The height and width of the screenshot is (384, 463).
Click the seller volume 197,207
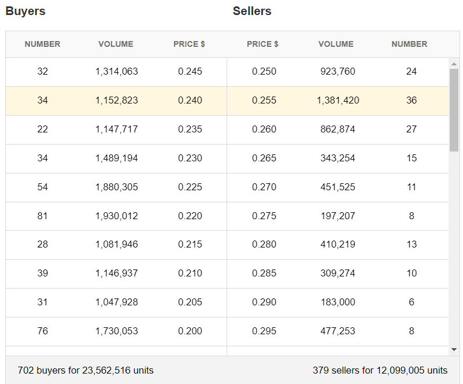338,216
